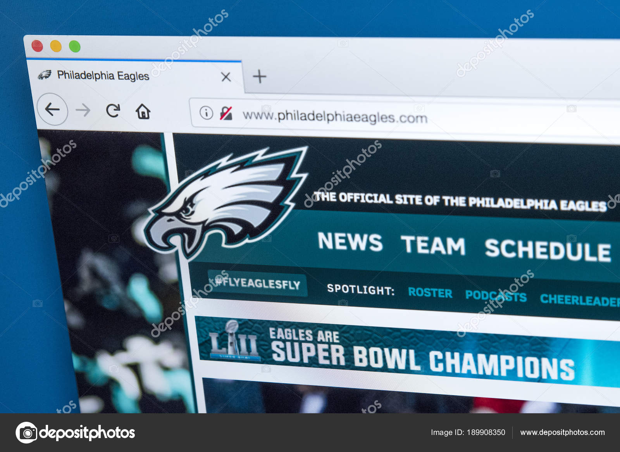Click 'The Official Site of the Philadelphia Eagles' text
Screen dimensions: 620x452
click(x=460, y=201)
